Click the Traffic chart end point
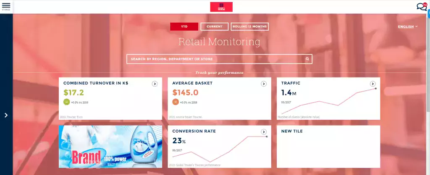This screenshot has height=175, width=430. (375, 88)
